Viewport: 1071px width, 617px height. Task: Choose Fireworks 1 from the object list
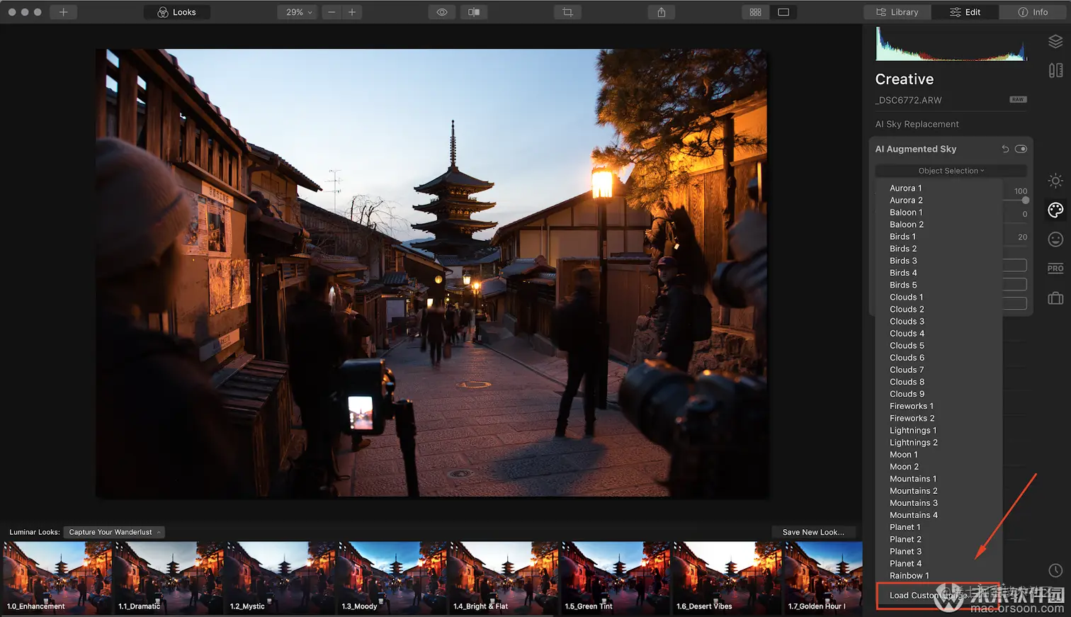point(911,406)
